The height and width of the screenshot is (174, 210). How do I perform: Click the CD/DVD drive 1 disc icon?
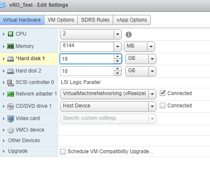pos(11,107)
